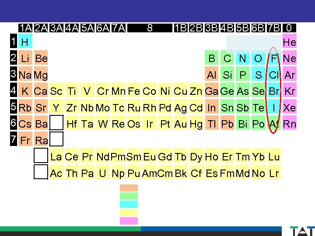Viewport: 315px width, 236px height.
Task: Click the cyan legend color swatch
Action: [x=129, y=204]
